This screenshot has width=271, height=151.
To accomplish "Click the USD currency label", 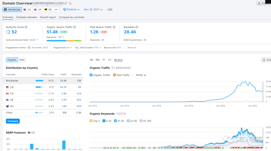I will [110, 10].
